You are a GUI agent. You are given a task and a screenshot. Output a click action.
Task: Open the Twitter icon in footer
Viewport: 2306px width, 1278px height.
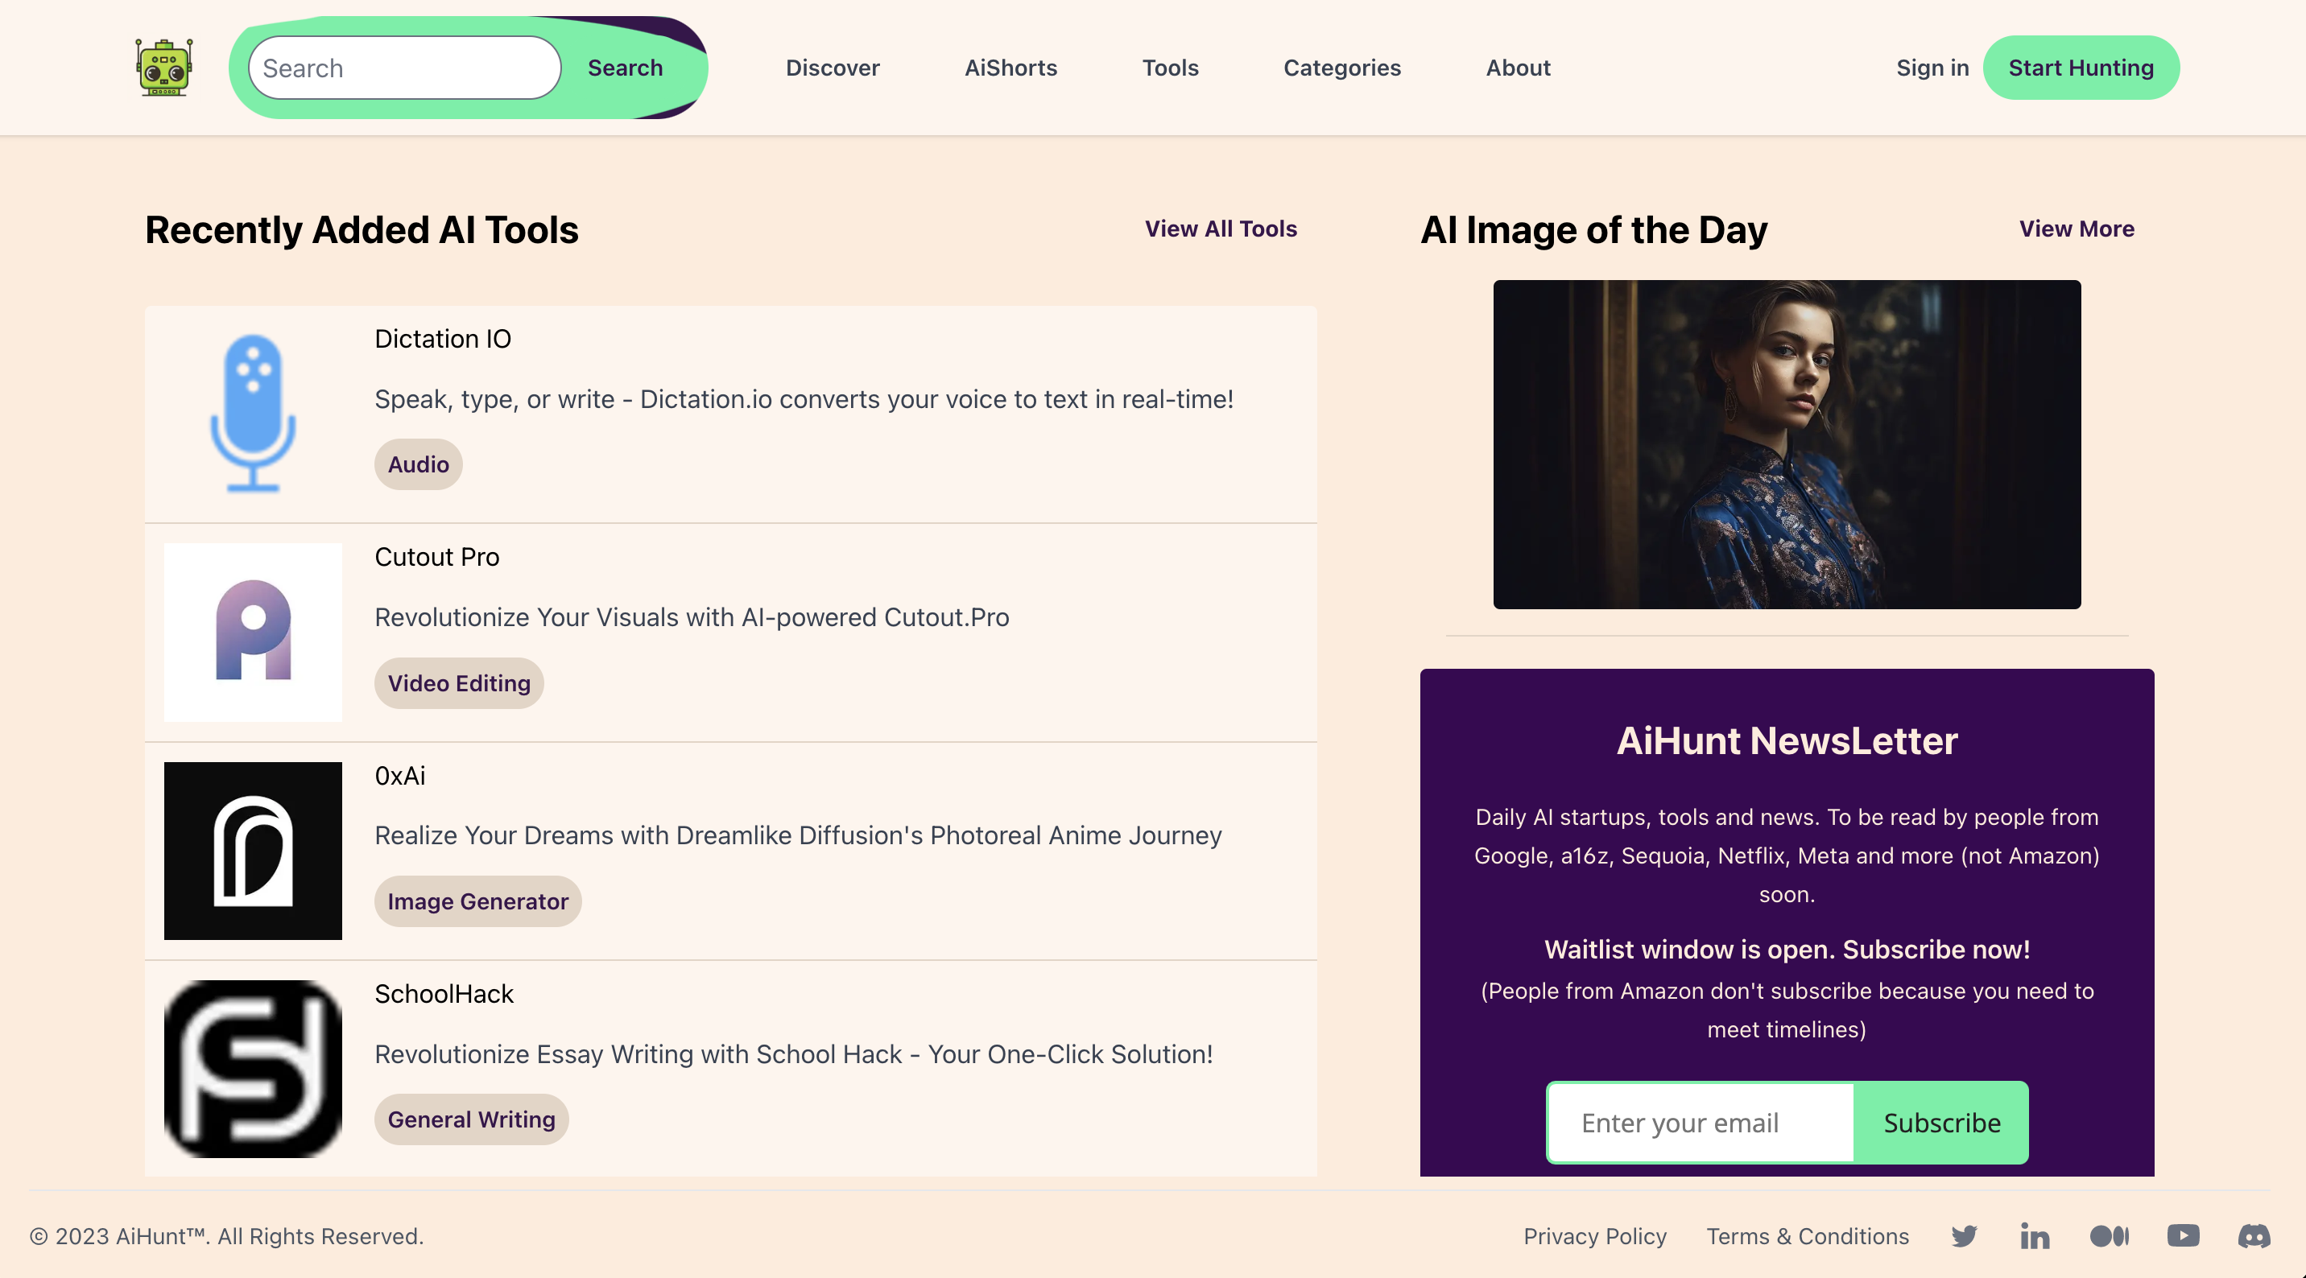[x=1965, y=1236]
